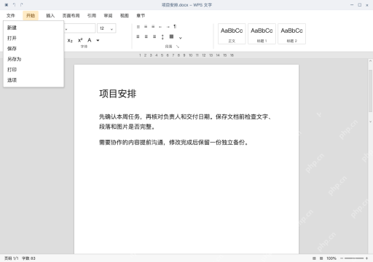Zoom in with the plus icon
The width and height of the screenshot is (373, 262).
366,258
